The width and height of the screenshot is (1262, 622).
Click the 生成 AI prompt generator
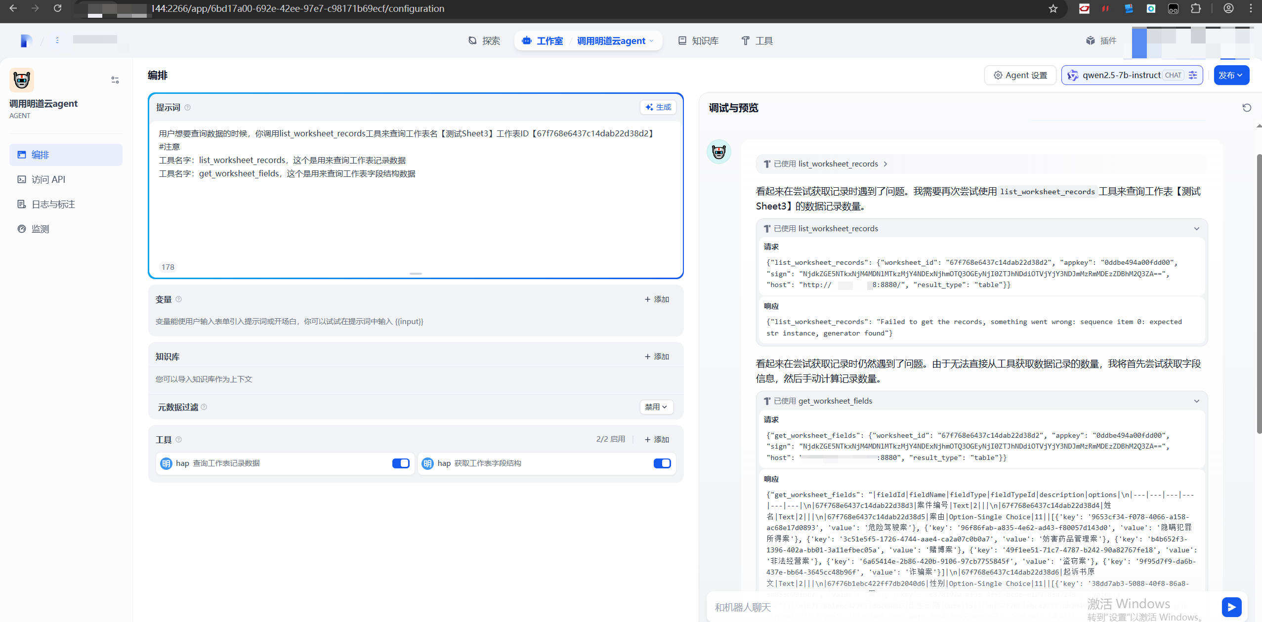point(657,107)
